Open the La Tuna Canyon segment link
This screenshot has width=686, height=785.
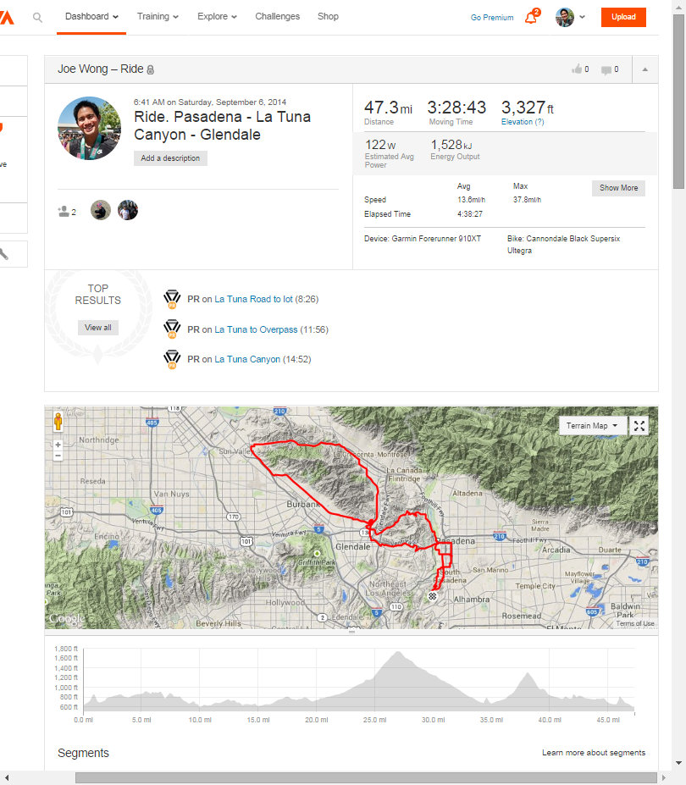247,359
